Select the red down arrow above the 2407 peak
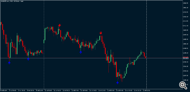The image size is (190, 92). point(101,33)
